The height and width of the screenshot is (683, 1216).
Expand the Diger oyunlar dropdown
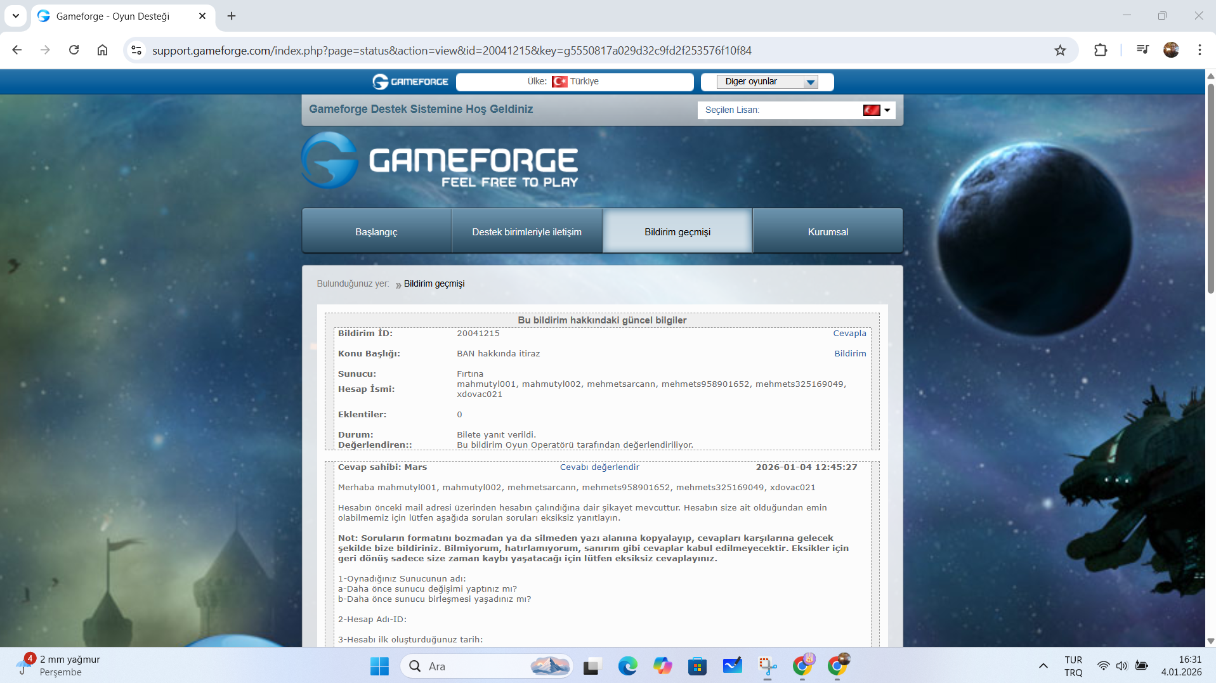tap(767, 82)
